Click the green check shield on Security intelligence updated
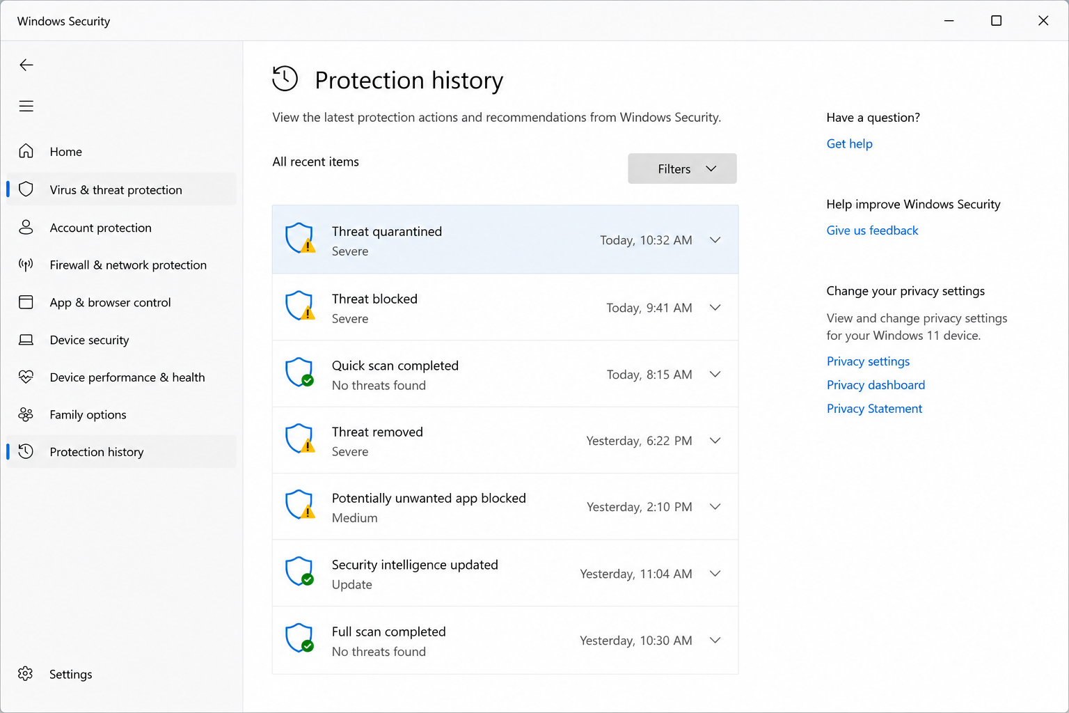This screenshot has height=713, width=1069. tap(300, 572)
